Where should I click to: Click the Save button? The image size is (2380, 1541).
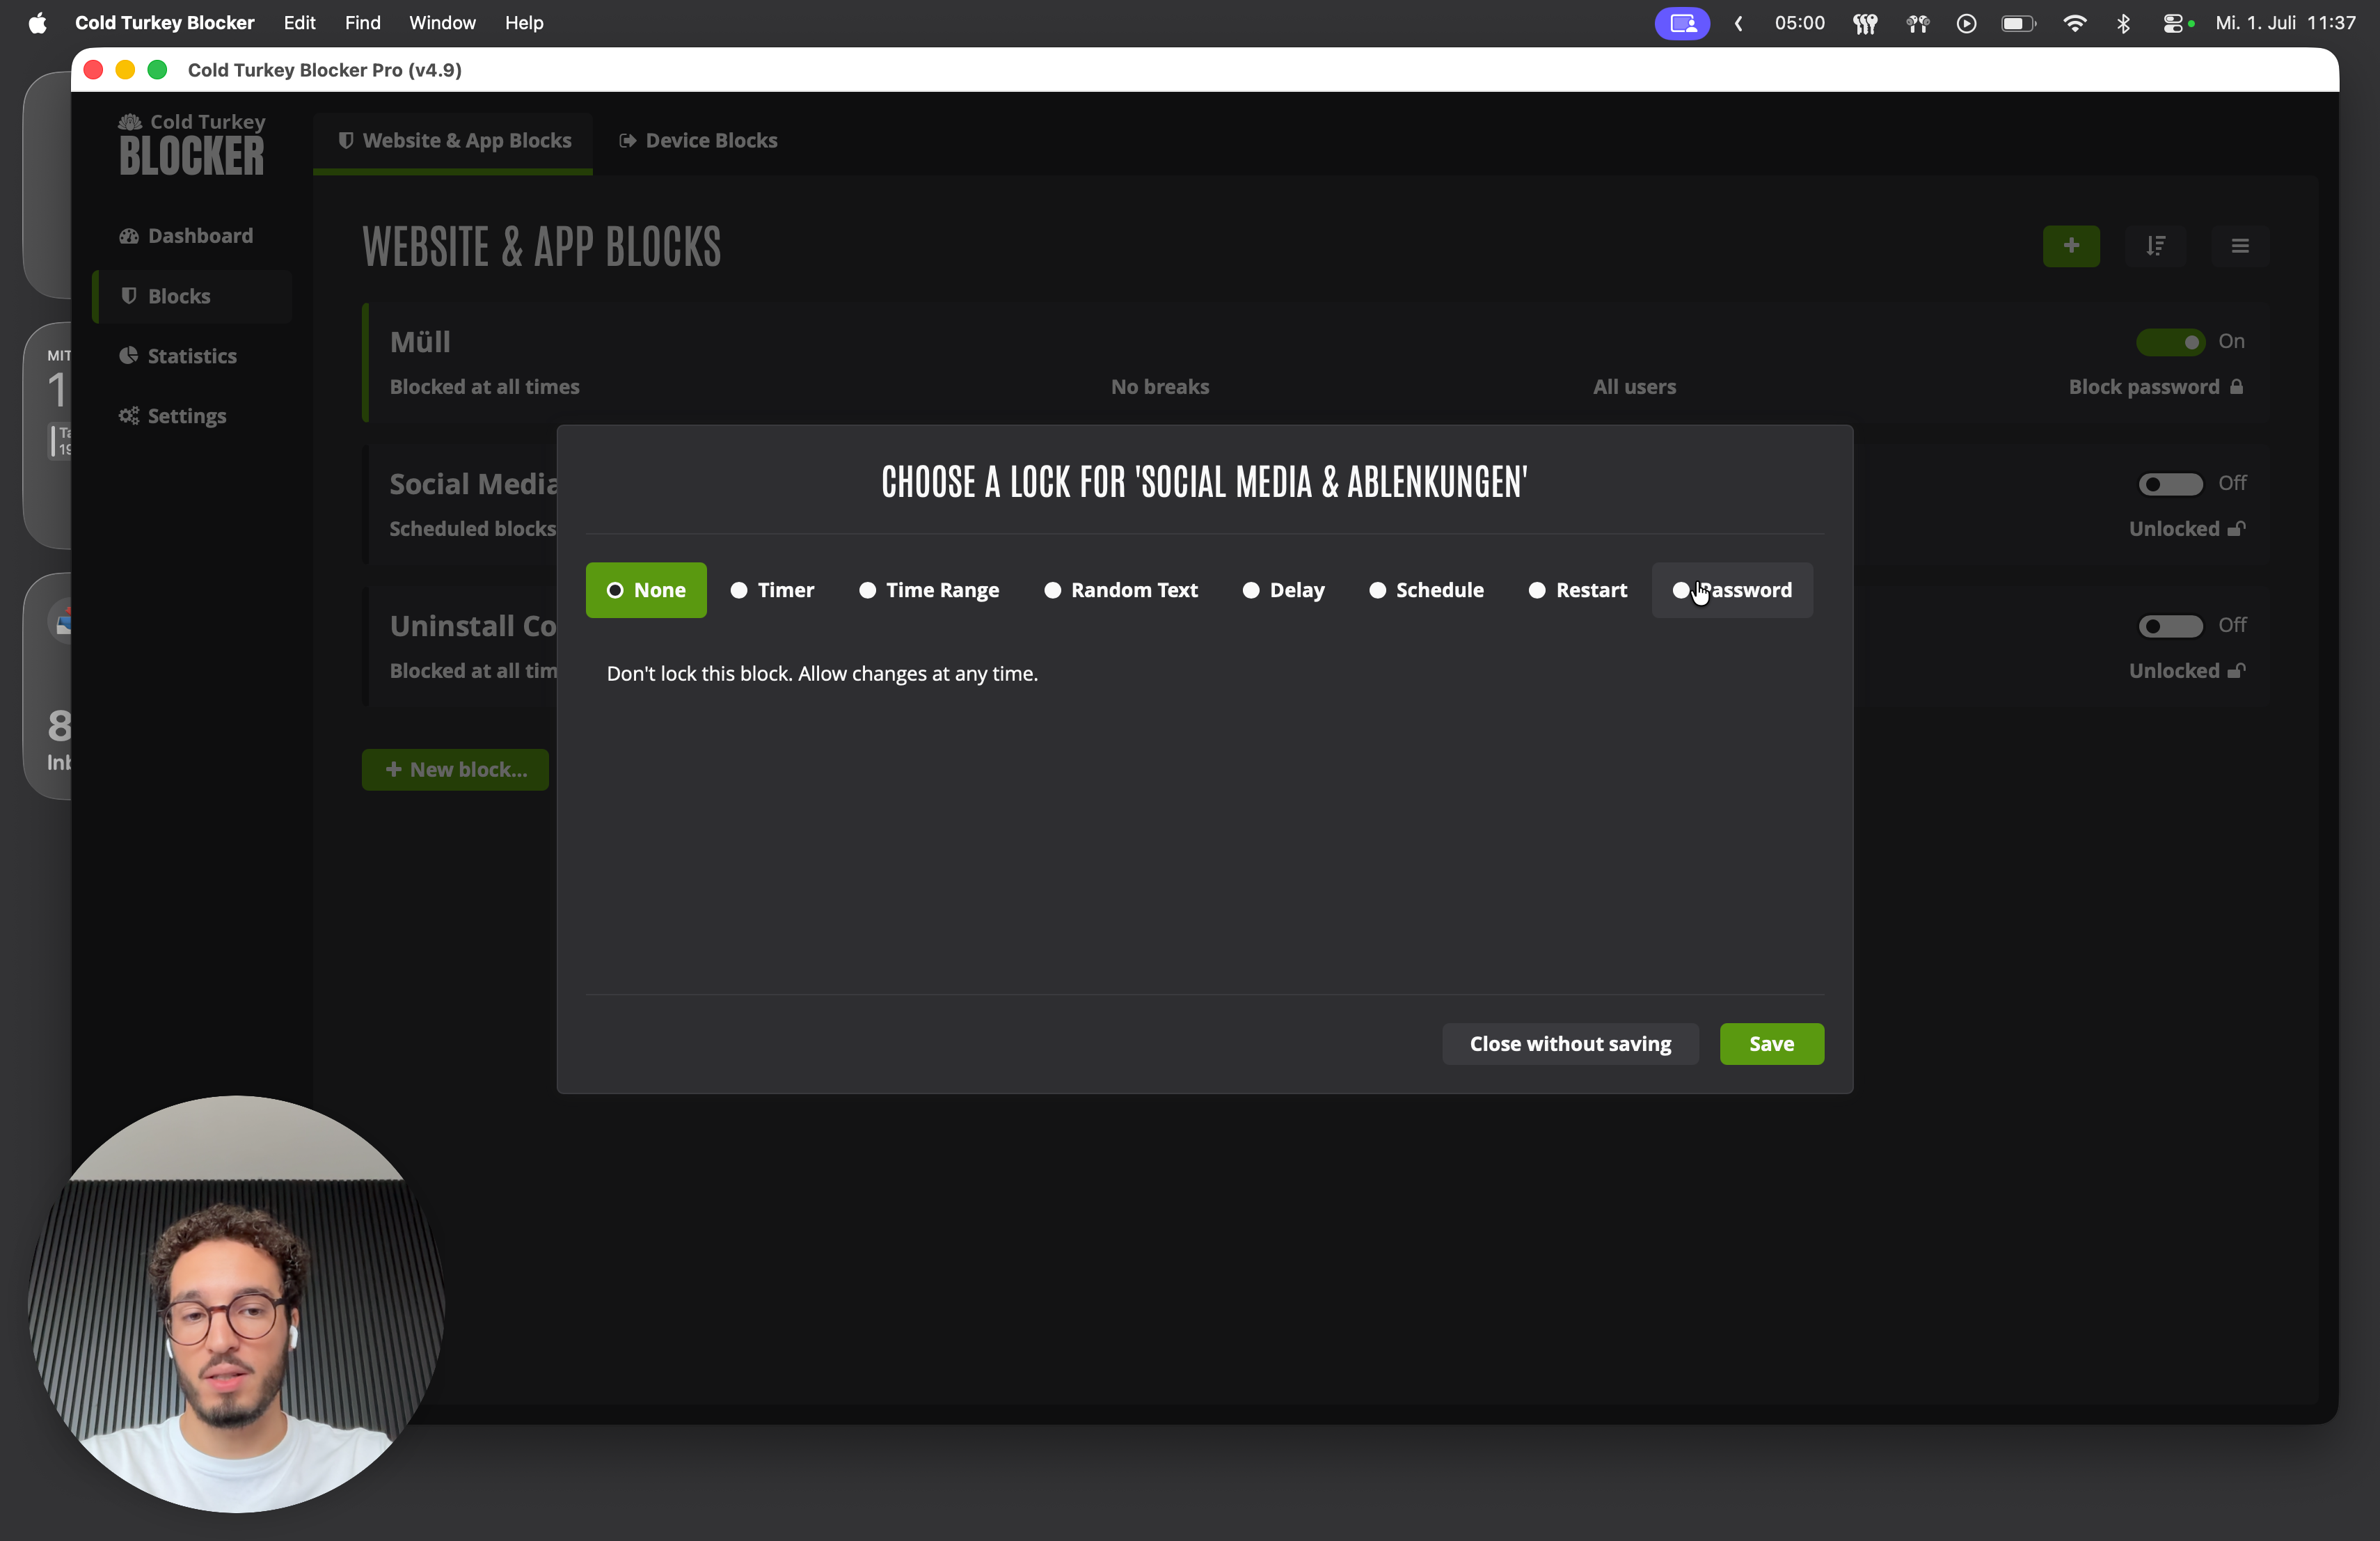[x=1771, y=1044]
